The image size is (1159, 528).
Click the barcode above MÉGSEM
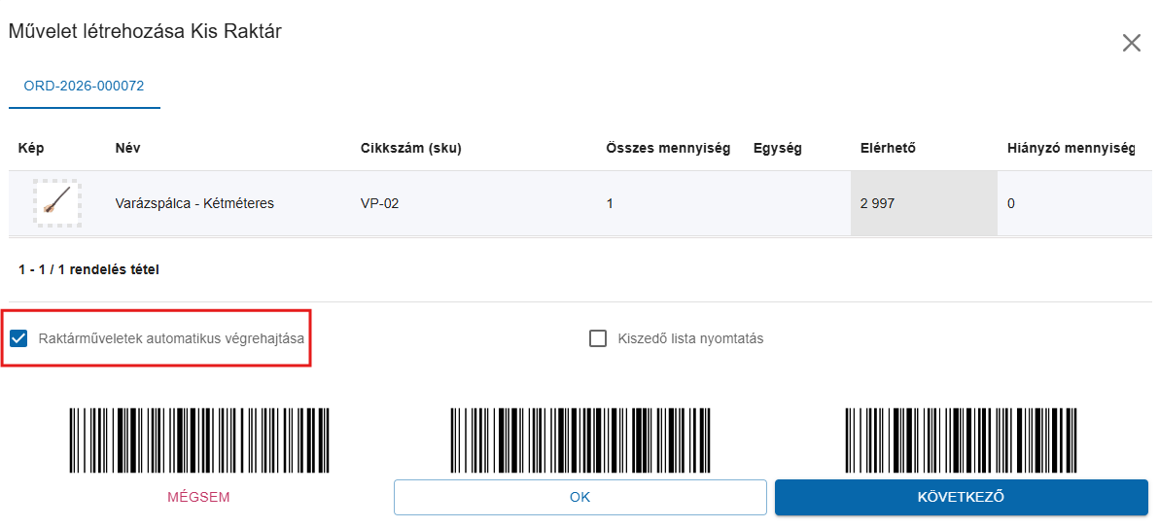pos(198,440)
